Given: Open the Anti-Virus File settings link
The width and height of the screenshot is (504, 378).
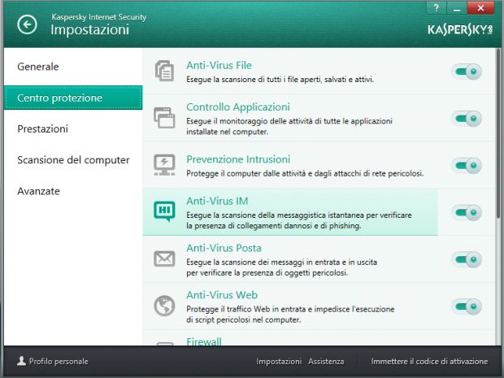Looking at the screenshot, I should click(x=219, y=65).
